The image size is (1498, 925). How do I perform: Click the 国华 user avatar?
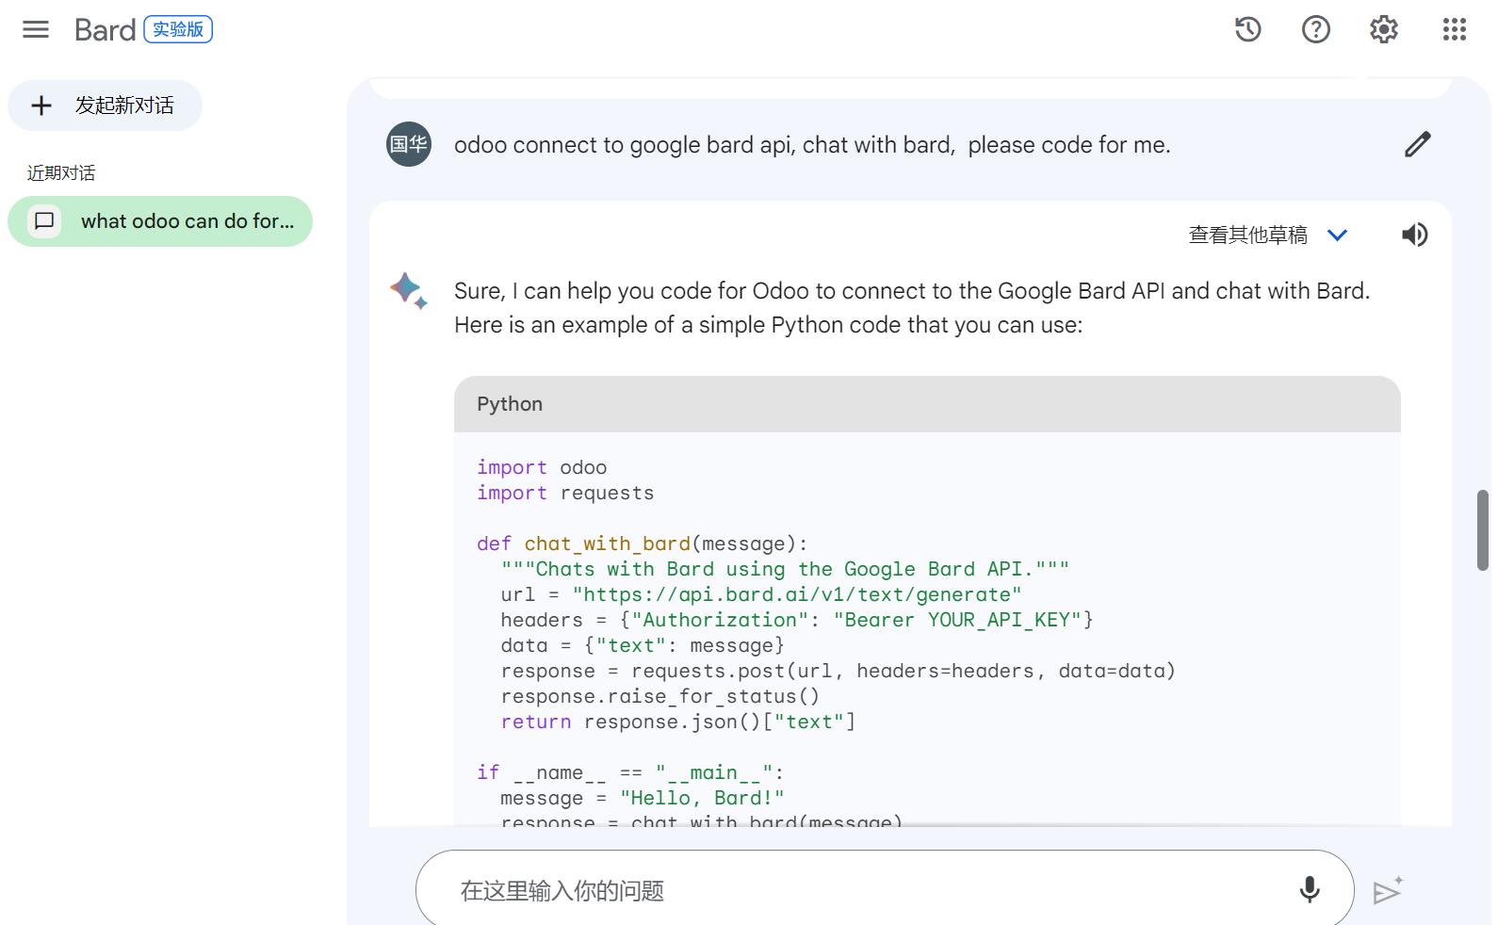click(x=409, y=144)
